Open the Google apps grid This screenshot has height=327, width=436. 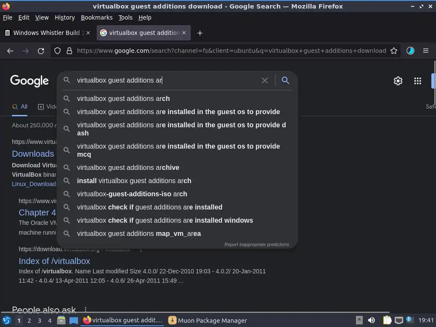click(417, 81)
